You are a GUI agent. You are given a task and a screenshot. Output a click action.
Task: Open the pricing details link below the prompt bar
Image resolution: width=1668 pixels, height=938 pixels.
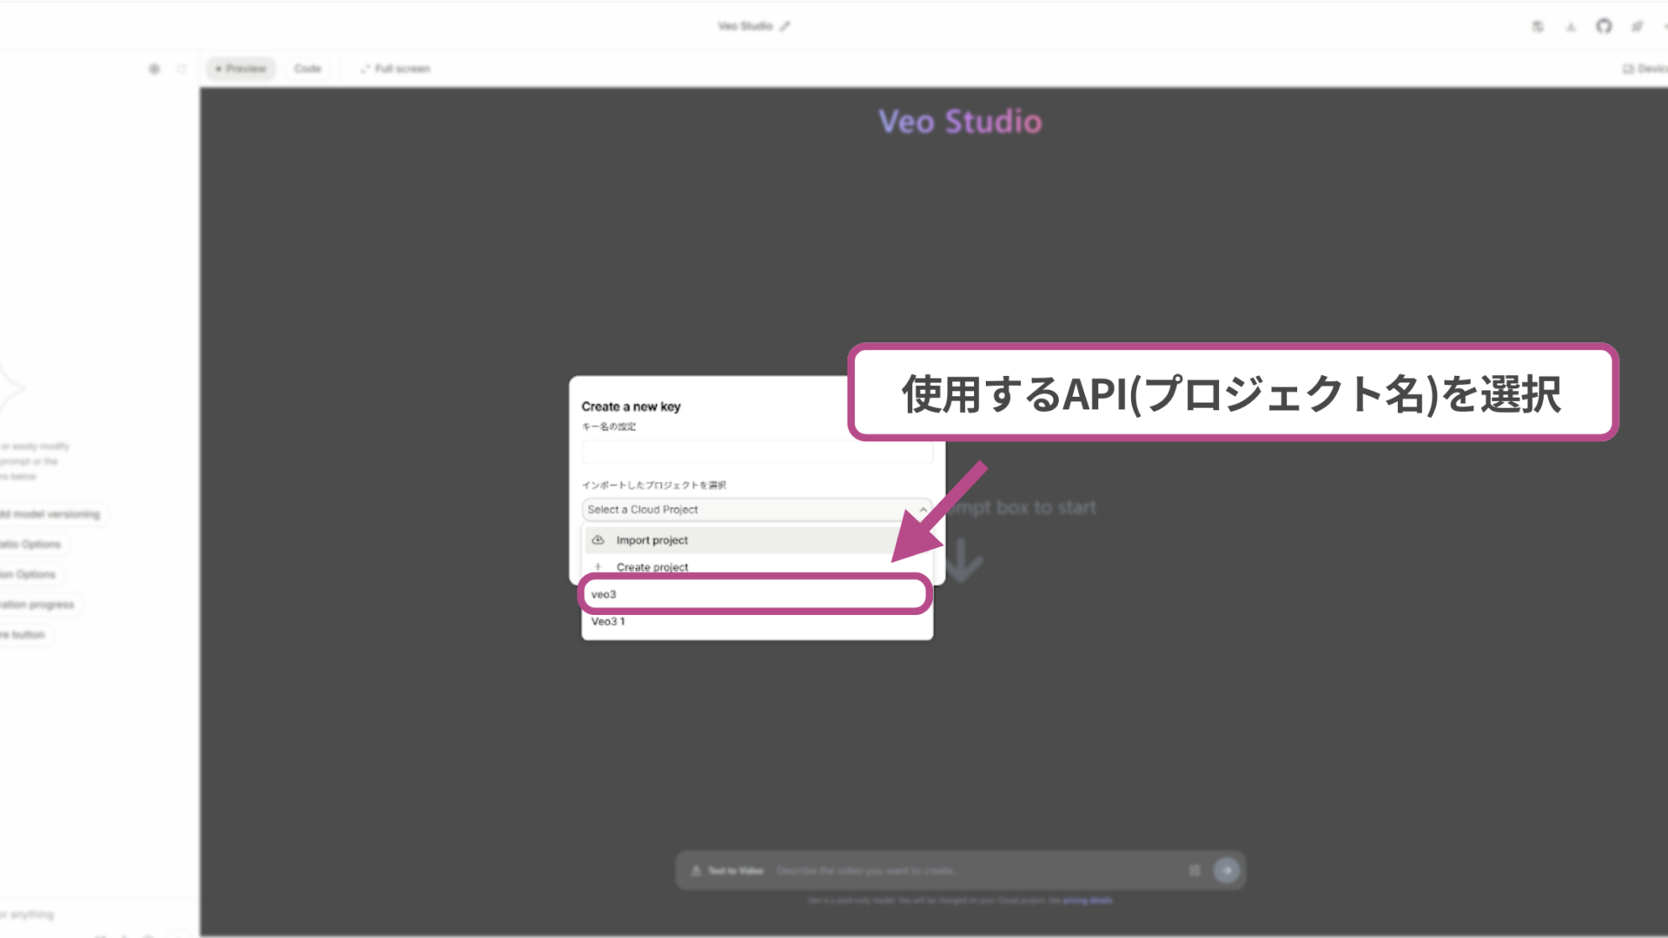click(x=1086, y=901)
